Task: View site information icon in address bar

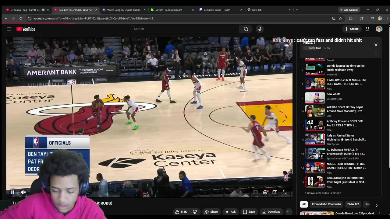Action: click(29, 19)
